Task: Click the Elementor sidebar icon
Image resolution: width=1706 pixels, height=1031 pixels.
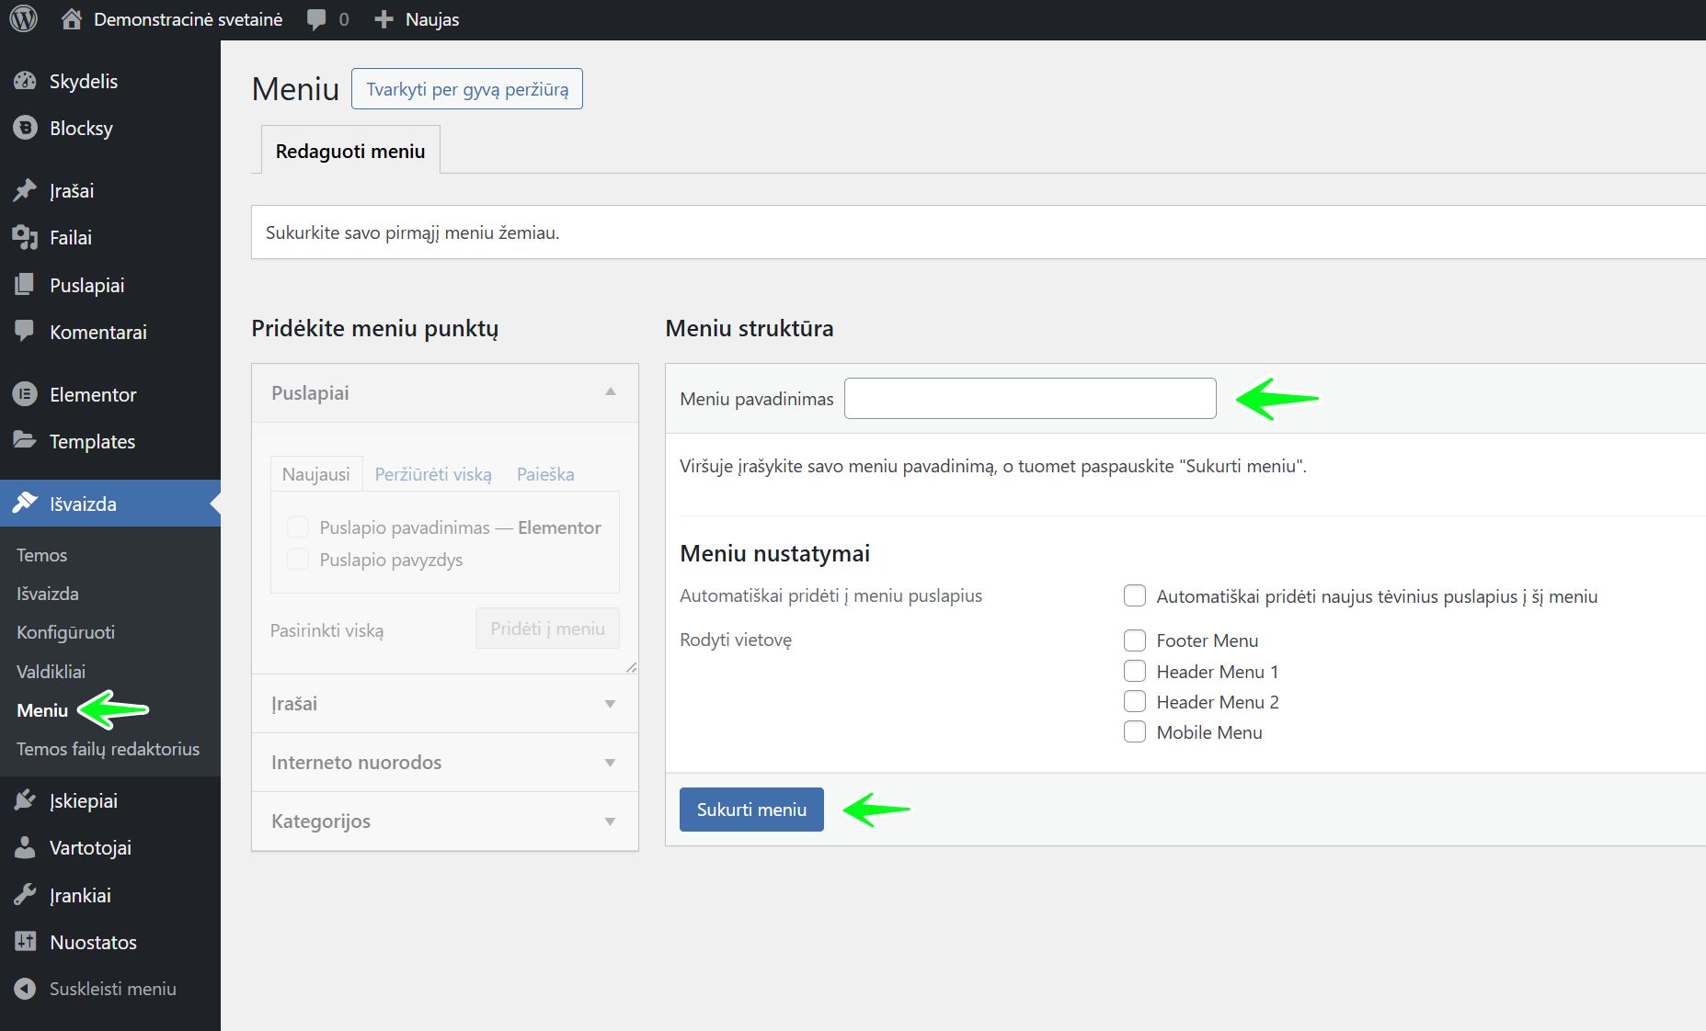Action: [25, 394]
